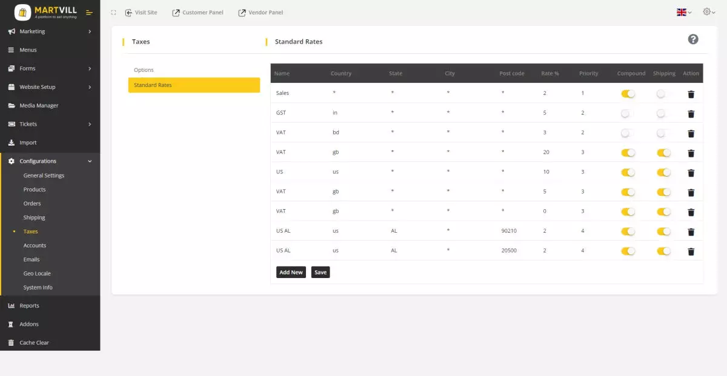Delete the GST tax rate row
The height and width of the screenshot is (376, 727).
tap(691, 114)
